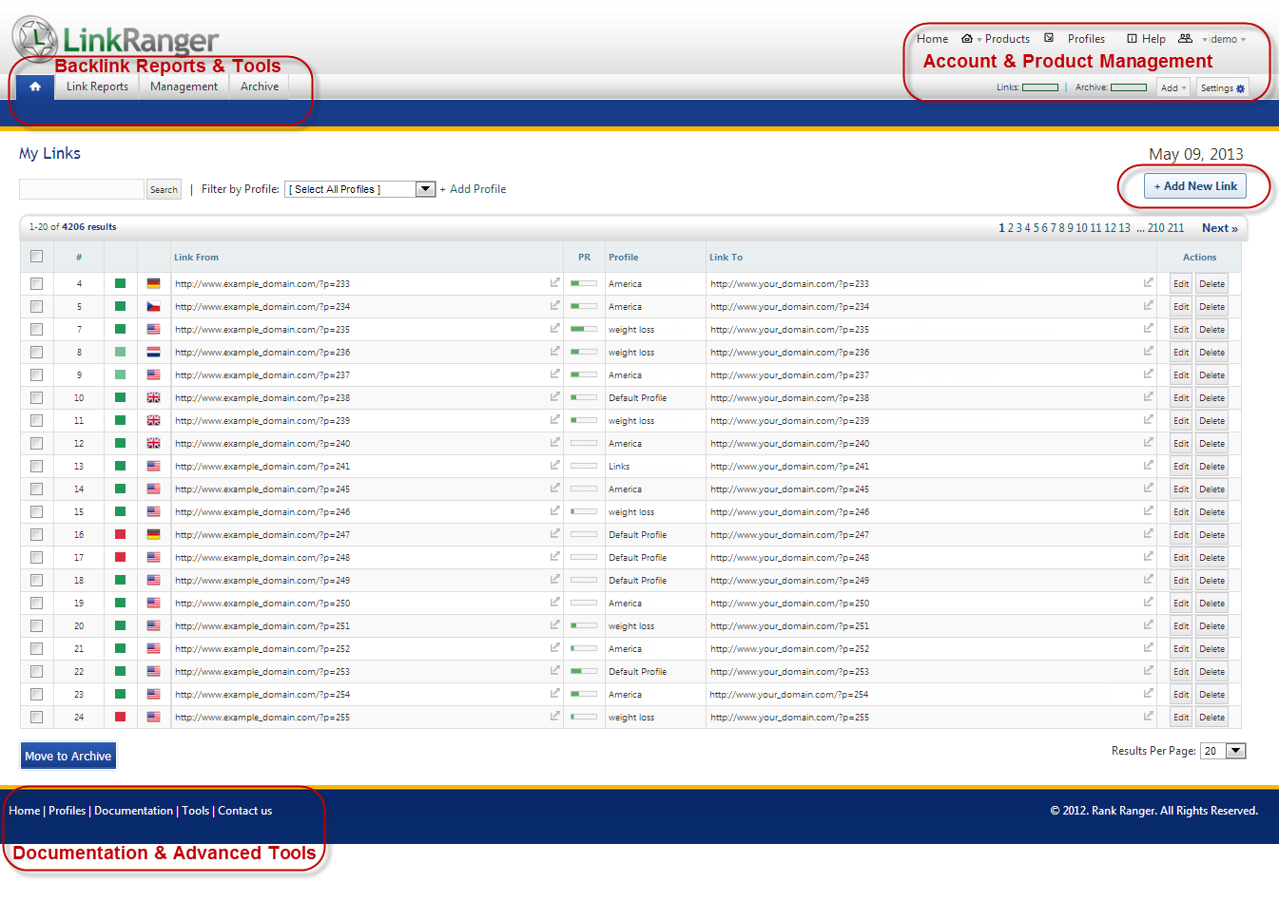Viewport: 1279px width, 921px height.
Task: Open the Archive tab
Action: tap(260, 86)
